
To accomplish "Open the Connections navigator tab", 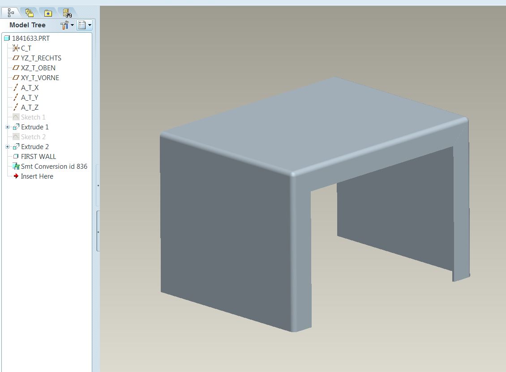I will click(67, 13).
